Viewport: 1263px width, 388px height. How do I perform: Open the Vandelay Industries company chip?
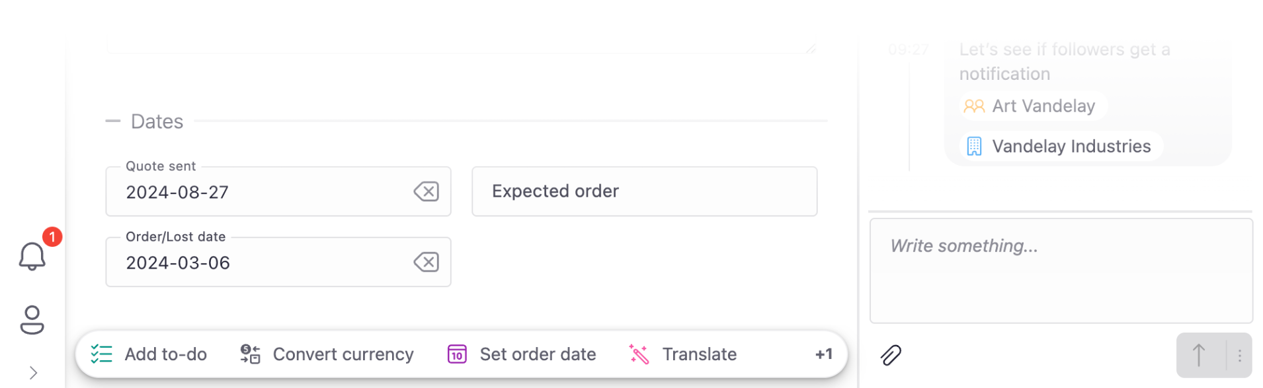(x=1060, y=146)
